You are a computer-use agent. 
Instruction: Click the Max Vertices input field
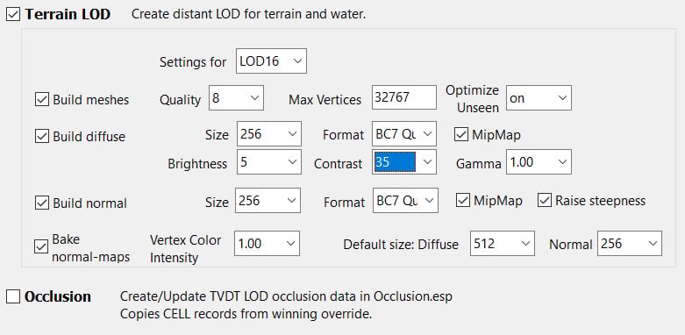(x=404, y=97)
